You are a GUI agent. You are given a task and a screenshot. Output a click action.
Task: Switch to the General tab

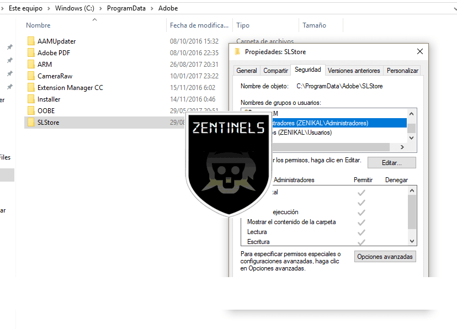coord(246,71)
